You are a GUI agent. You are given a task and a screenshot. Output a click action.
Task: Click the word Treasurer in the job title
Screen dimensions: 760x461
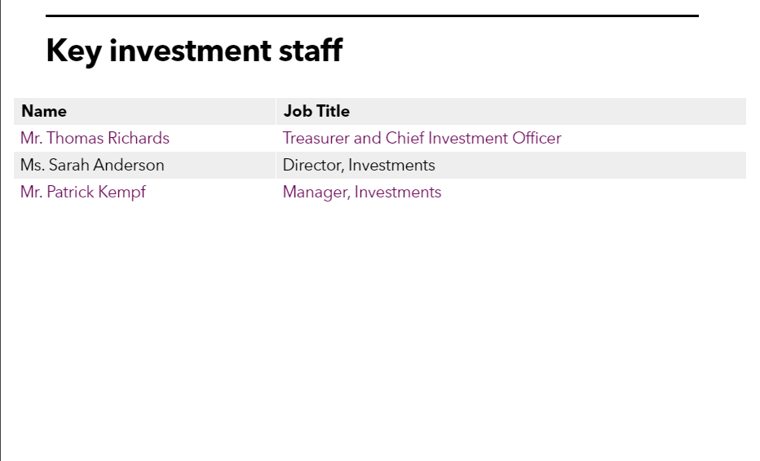(x=316, y=138)
